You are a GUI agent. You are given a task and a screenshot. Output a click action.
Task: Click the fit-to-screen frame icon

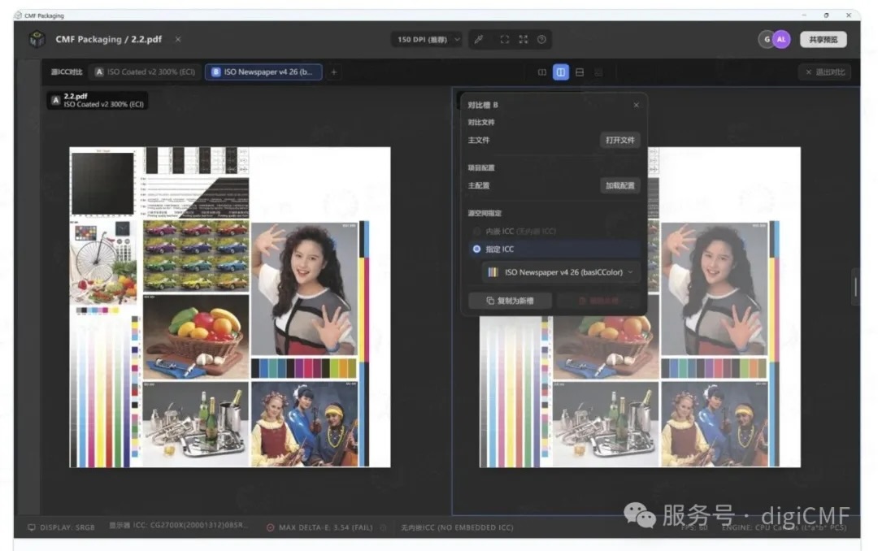(x=505, y=39)
